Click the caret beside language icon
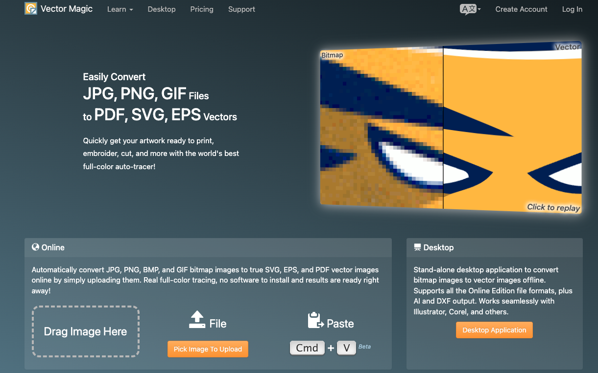Screen dimensions: 598x373 (x=479, y=9)
